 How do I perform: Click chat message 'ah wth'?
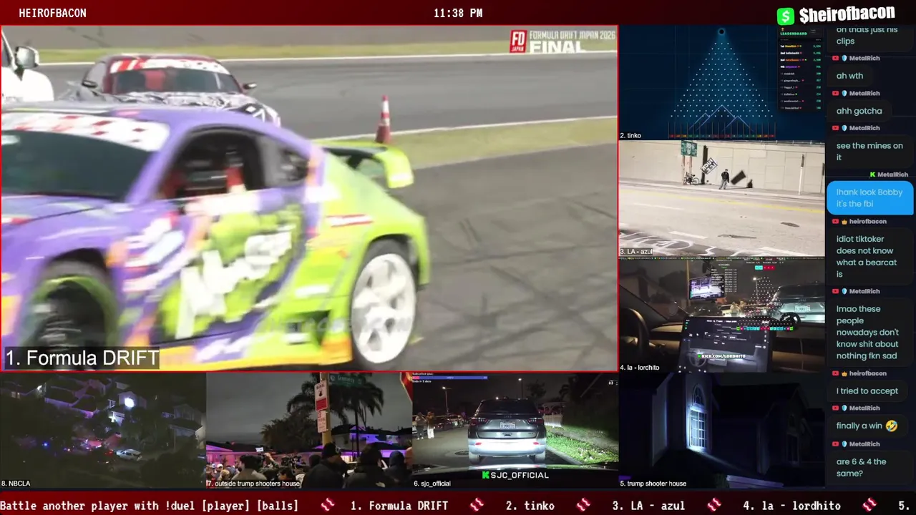[849, 76]
